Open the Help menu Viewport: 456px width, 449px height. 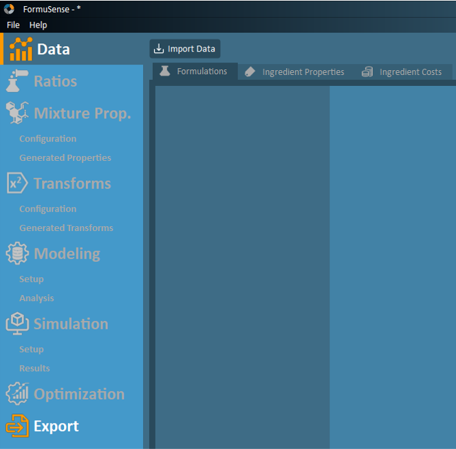(38, 25)
